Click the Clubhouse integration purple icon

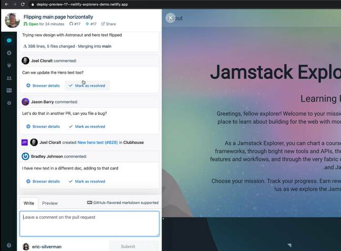(x=25, y=143)
